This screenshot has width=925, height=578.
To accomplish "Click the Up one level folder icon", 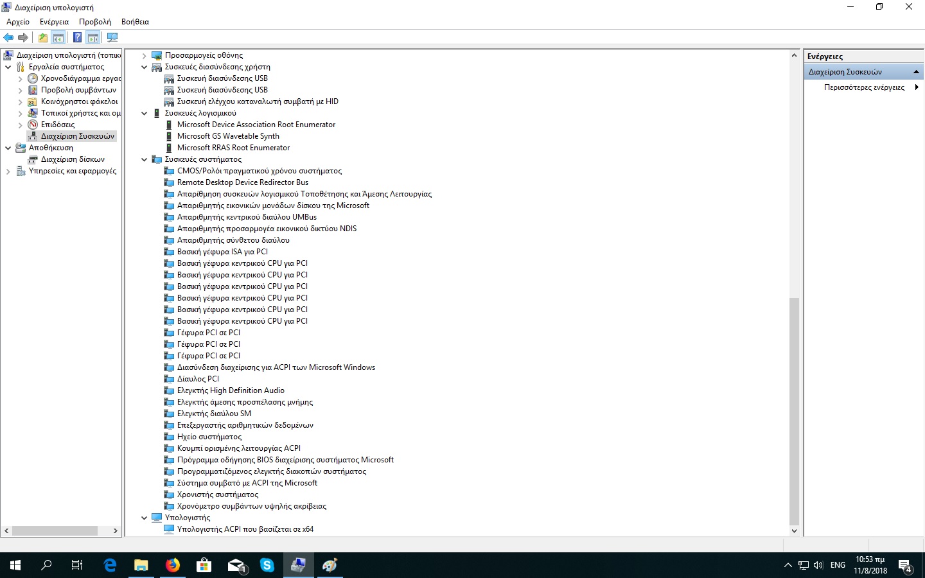I will coord(42,37).
